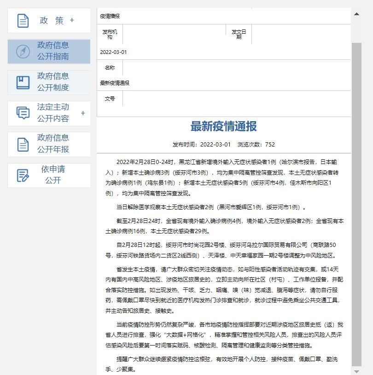The width and height of the screenshot is (373, 375).
Task: Click the document icon beside 政策
Action: click(23, 21)
